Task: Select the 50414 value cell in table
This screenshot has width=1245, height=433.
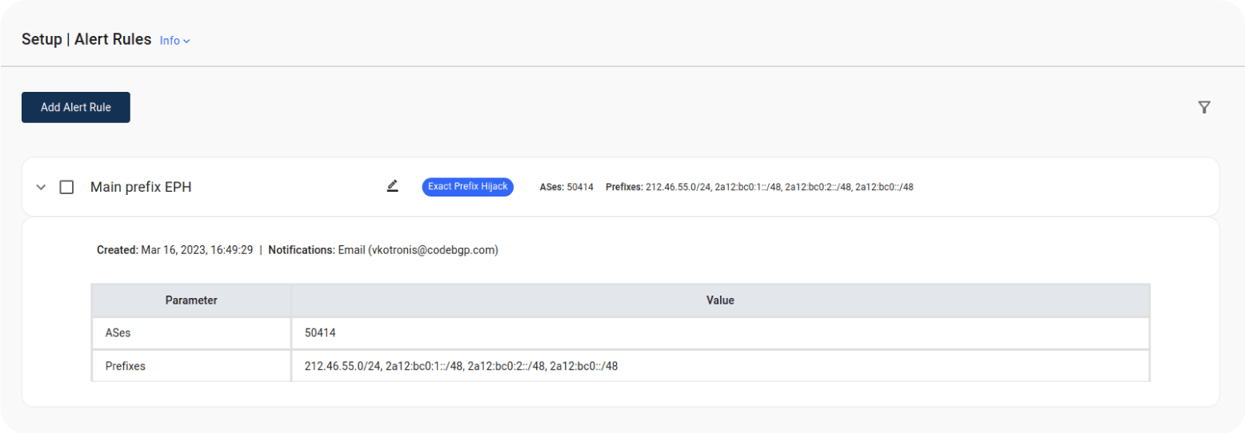Action: (x=720, y=333)
